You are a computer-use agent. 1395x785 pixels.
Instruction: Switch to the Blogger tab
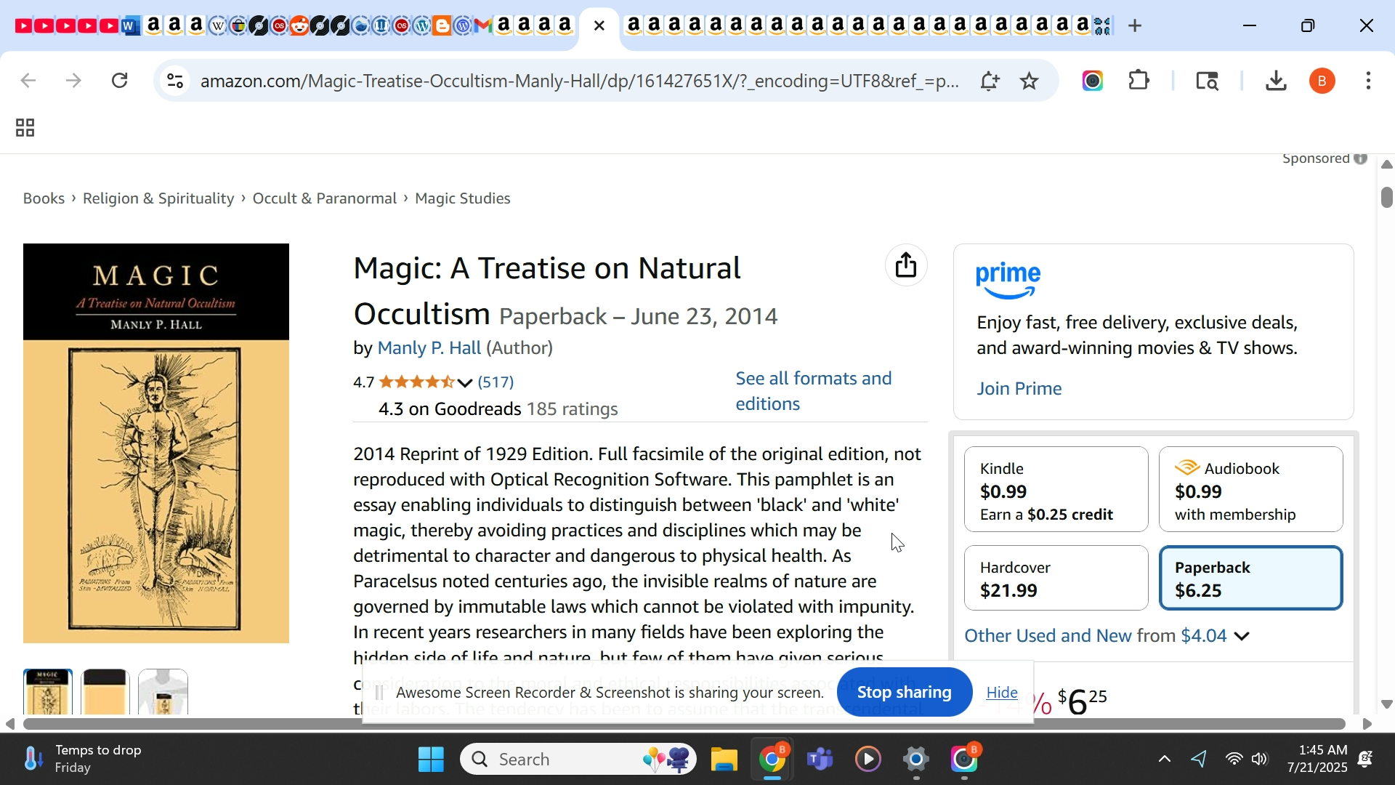(442, 26)
